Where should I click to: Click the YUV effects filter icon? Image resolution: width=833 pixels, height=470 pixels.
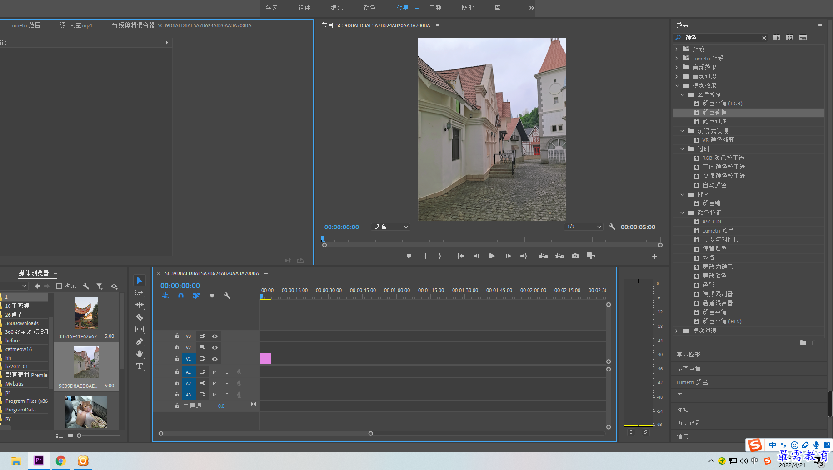coord(803,38)
